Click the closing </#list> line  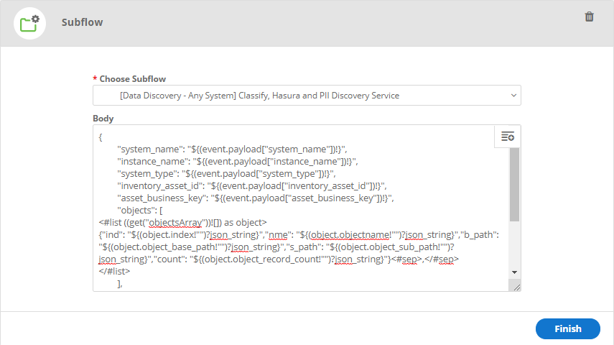point(114,271)
